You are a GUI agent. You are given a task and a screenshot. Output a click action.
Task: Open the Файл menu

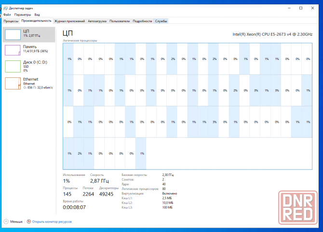coord(7,14)
